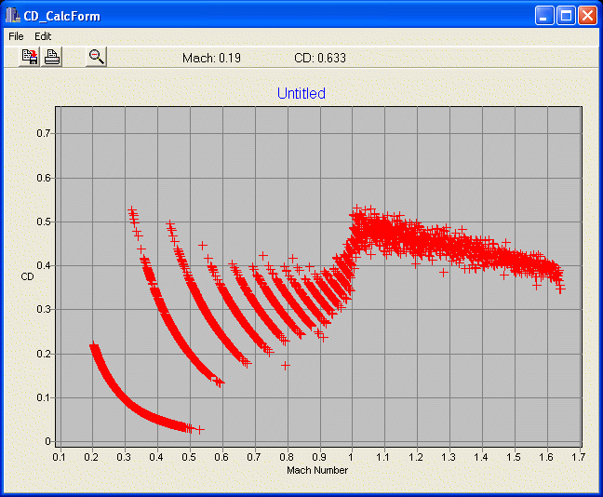The height and width of the screenshot is (497, 603).
Task: Click the 1.7 tick label on x-axis
Action: click(x=578, y=457)
